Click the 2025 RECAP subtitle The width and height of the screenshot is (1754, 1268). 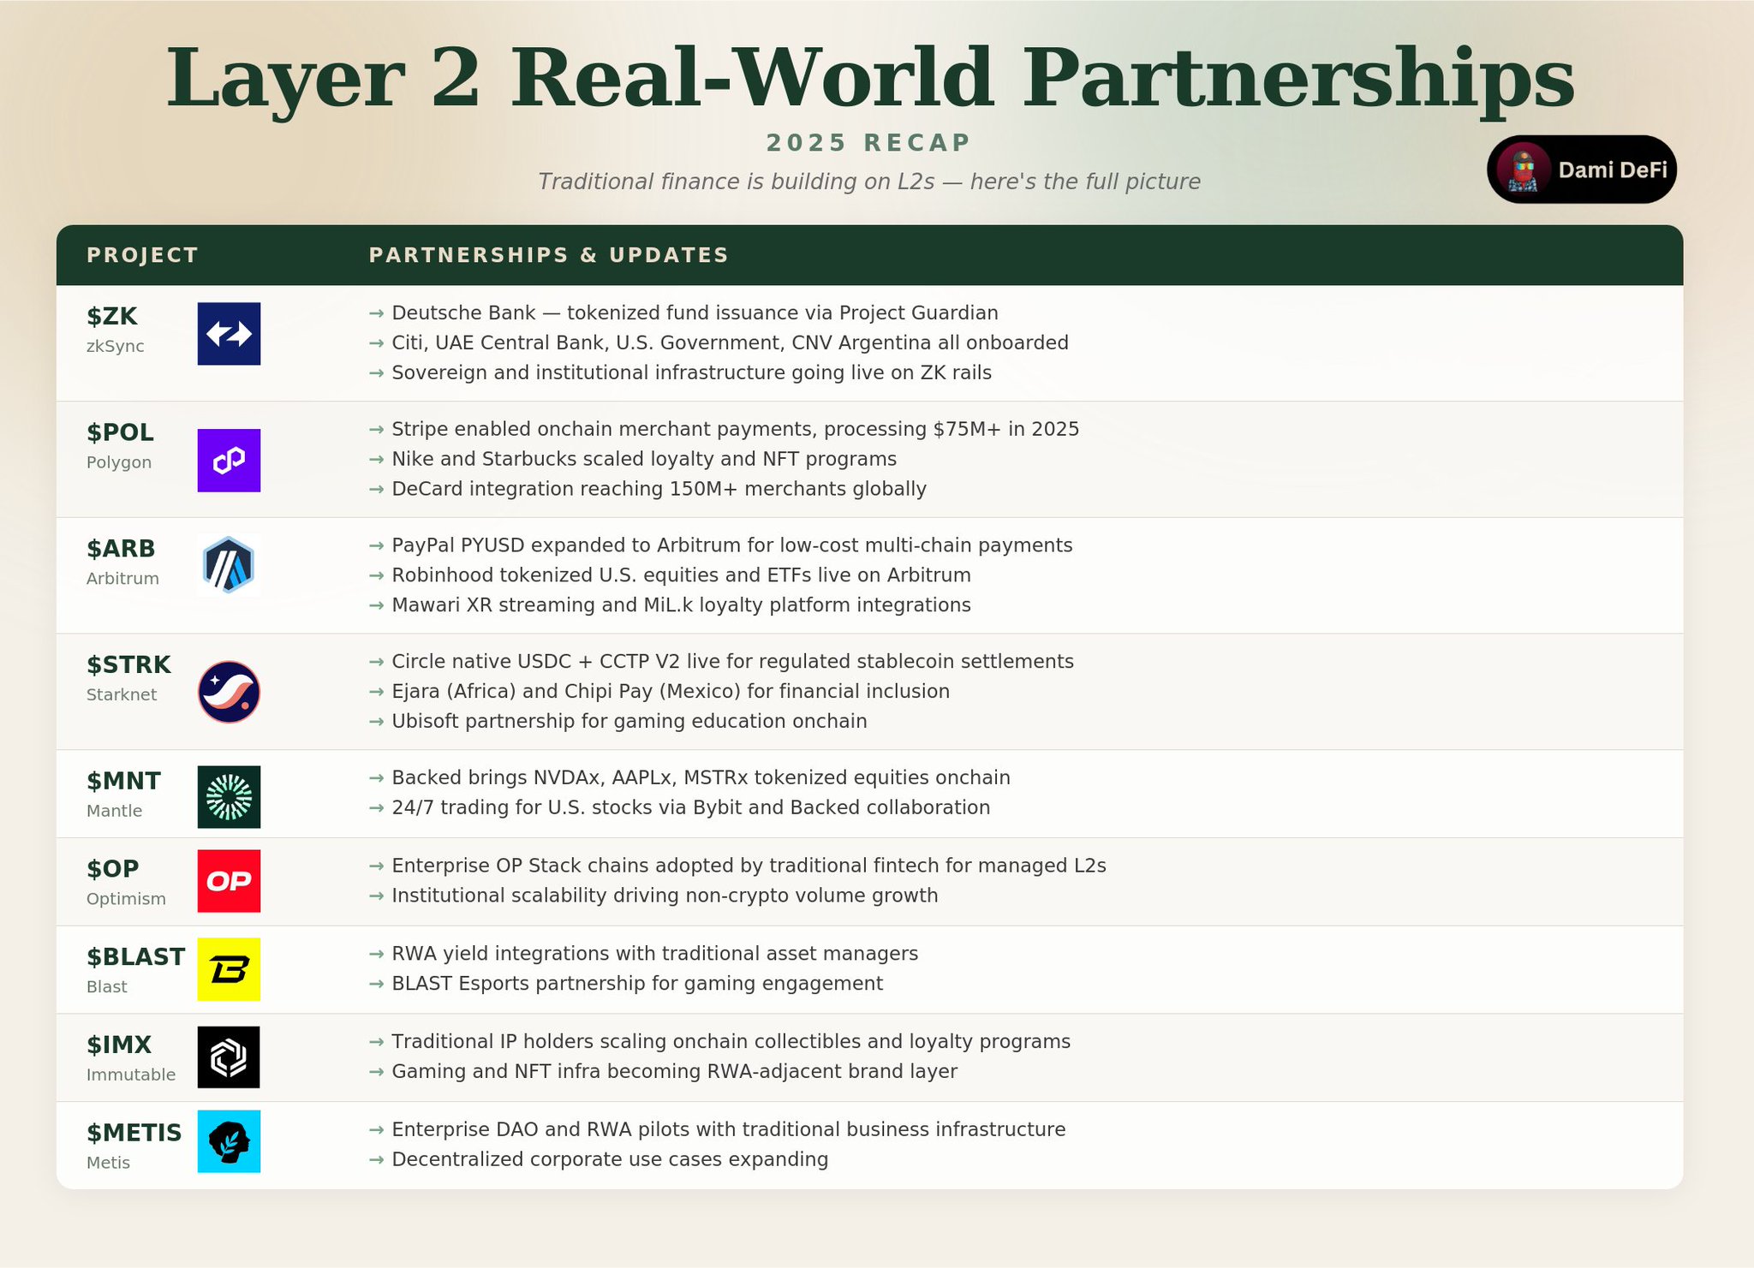pos(868,143)
